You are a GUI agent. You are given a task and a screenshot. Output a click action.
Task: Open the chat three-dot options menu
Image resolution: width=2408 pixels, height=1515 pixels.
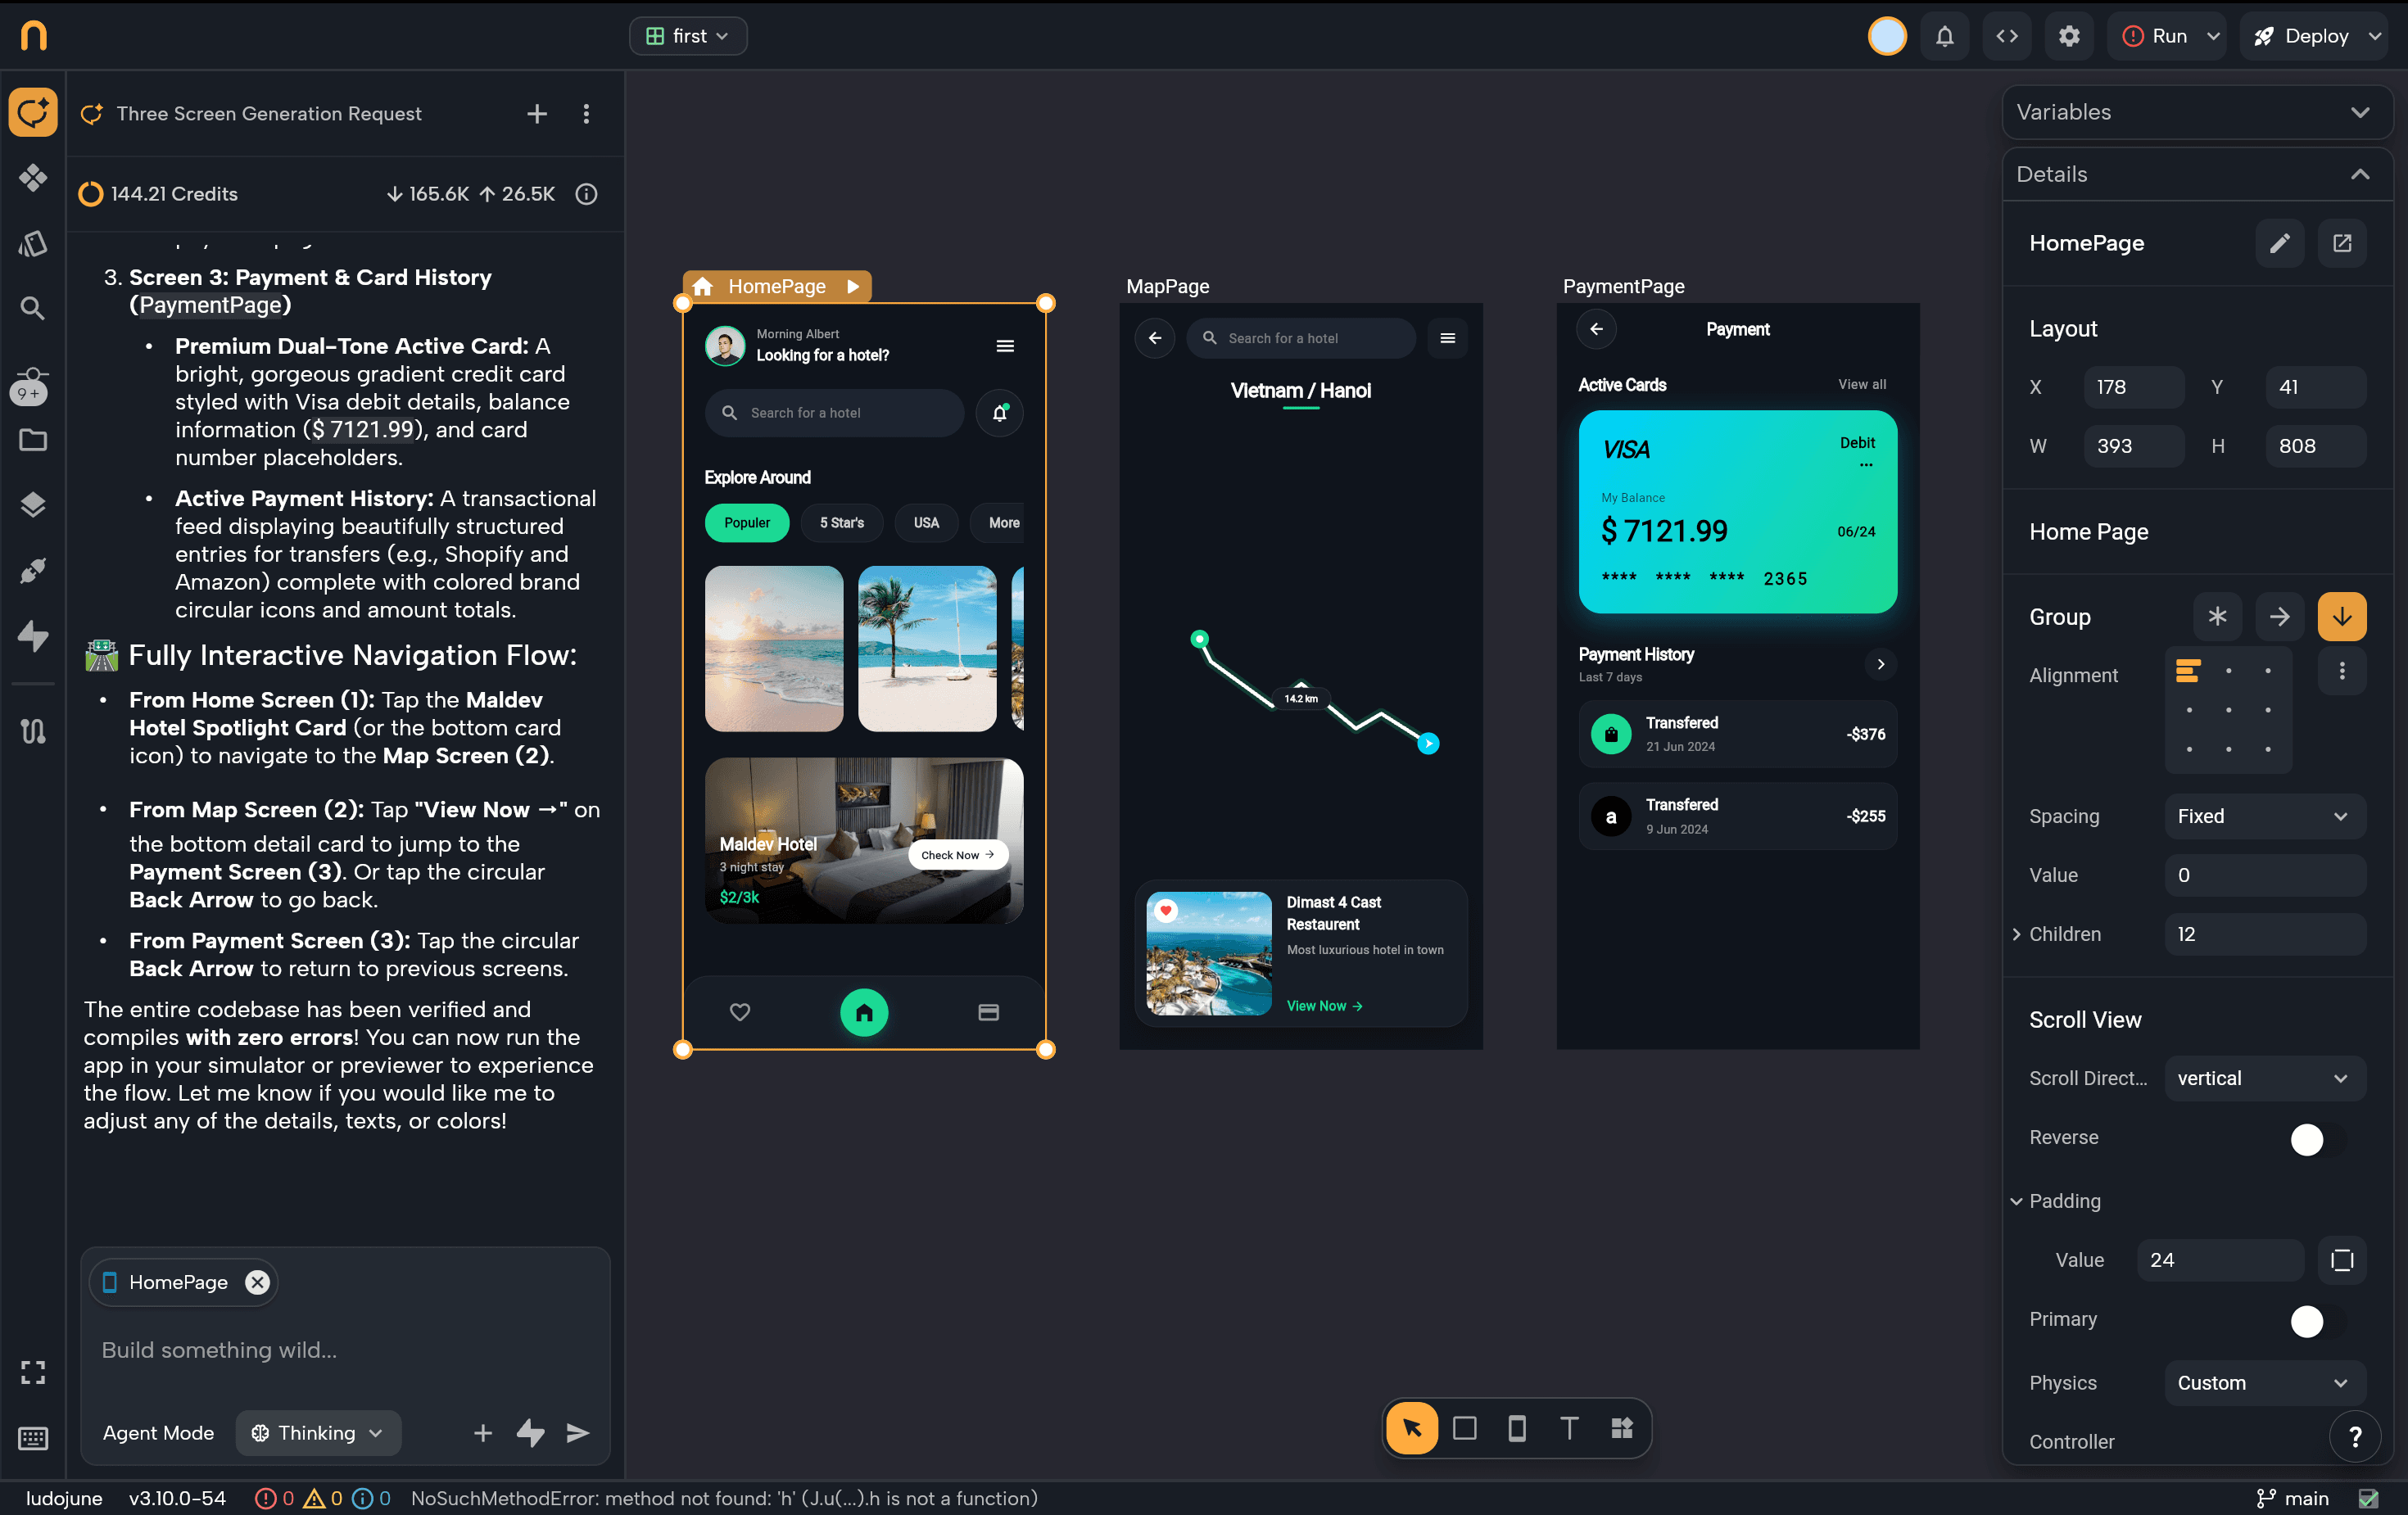(x=586, y=114)
